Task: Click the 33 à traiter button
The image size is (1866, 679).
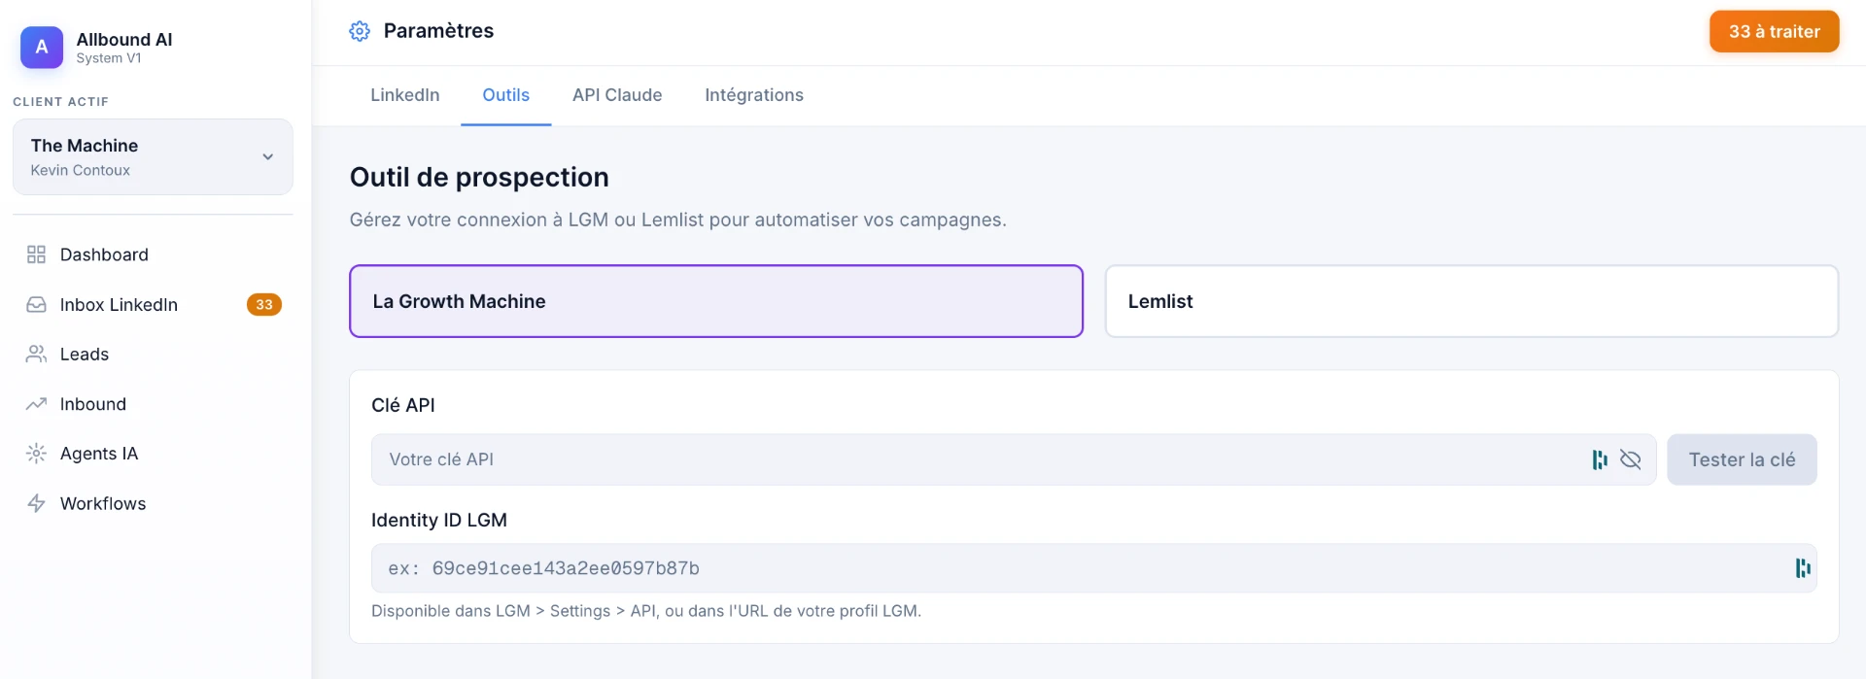Action: pyautogui.click(x=1775, y=31)
